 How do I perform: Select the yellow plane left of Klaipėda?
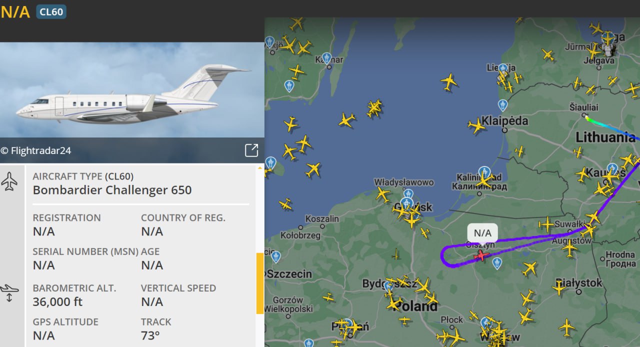(477, 126)
